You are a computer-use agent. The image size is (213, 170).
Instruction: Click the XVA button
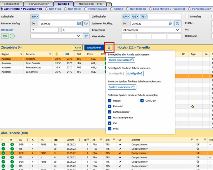(x=5, y=36)
